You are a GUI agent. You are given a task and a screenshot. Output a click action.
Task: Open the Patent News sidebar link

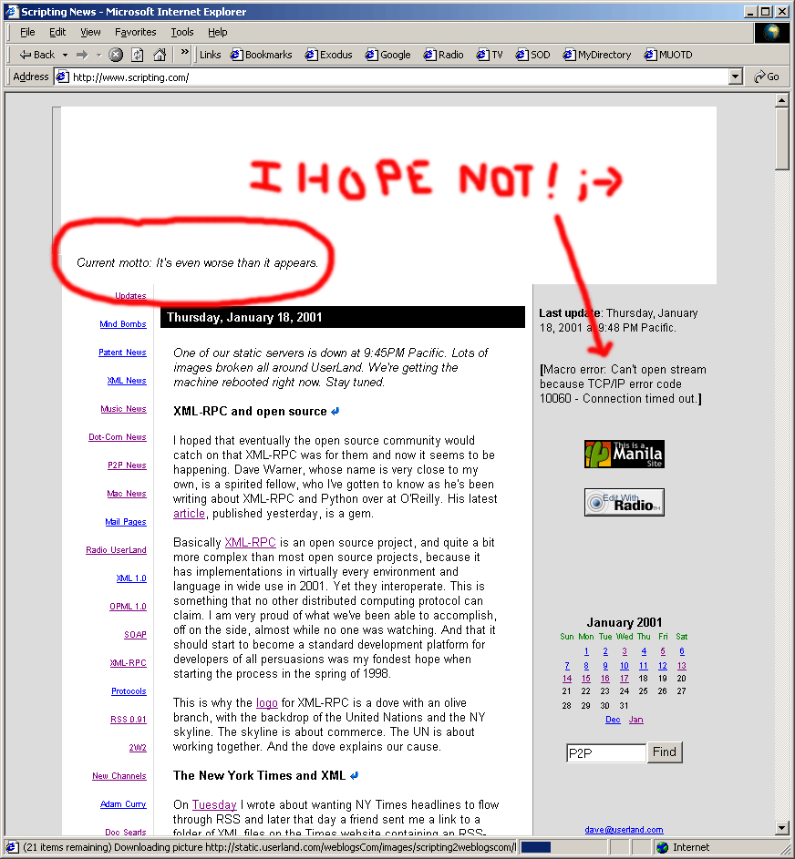(122, 353)
